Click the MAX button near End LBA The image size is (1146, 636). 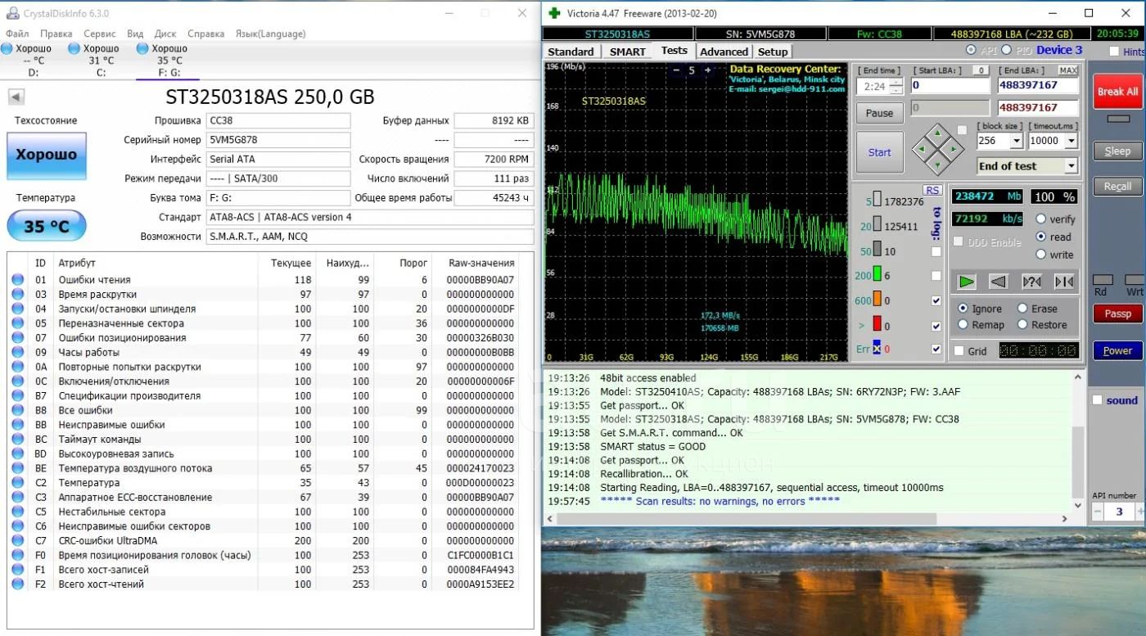coord(1068,70)
